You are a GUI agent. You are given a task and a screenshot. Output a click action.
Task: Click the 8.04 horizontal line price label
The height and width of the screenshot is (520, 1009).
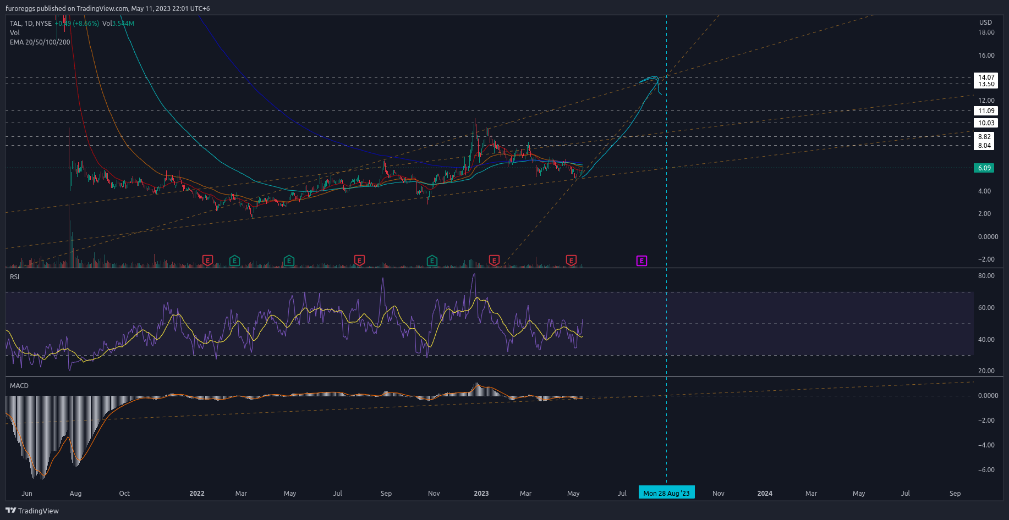point(984,146)
